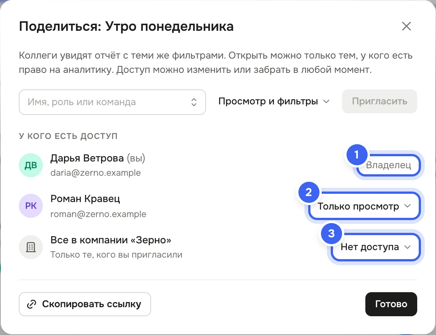Select the name «Роман Кравец»
436x335 pixels.
tap(85, 199)
